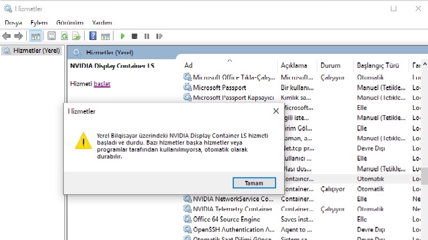Click the Otomatik cell of the highlighted row

370,179
